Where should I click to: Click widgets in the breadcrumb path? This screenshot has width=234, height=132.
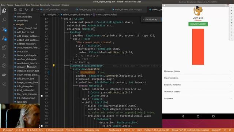pyautogui.click(x=52, y=15)
